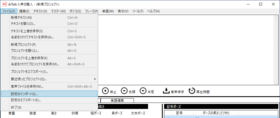Viewport: 280px width, 118px height.
Task: Open the ファイル(F) menu
Action: pyautogui.click(x=9, y=11)
